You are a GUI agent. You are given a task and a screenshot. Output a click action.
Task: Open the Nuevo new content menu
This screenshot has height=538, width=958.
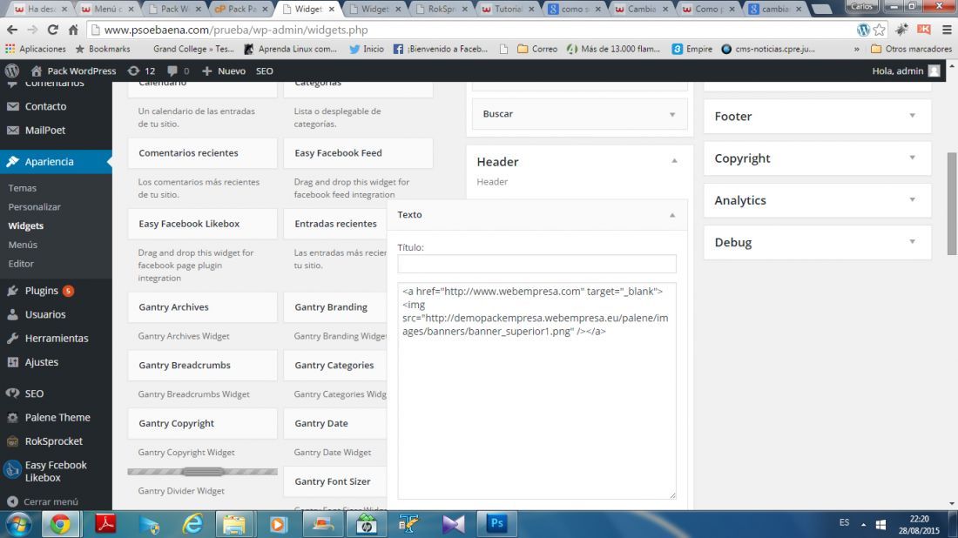(224, 71)
